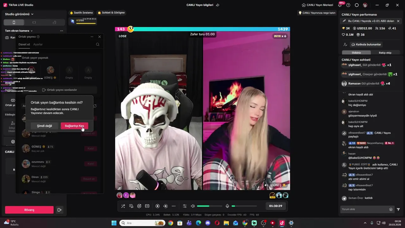Click the E viewer avatar under video
This screenshot has height=228, width=405.
126,195
